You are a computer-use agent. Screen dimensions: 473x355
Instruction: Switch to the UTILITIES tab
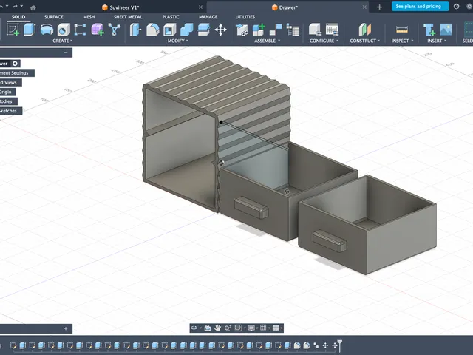[x=245, y=17]
